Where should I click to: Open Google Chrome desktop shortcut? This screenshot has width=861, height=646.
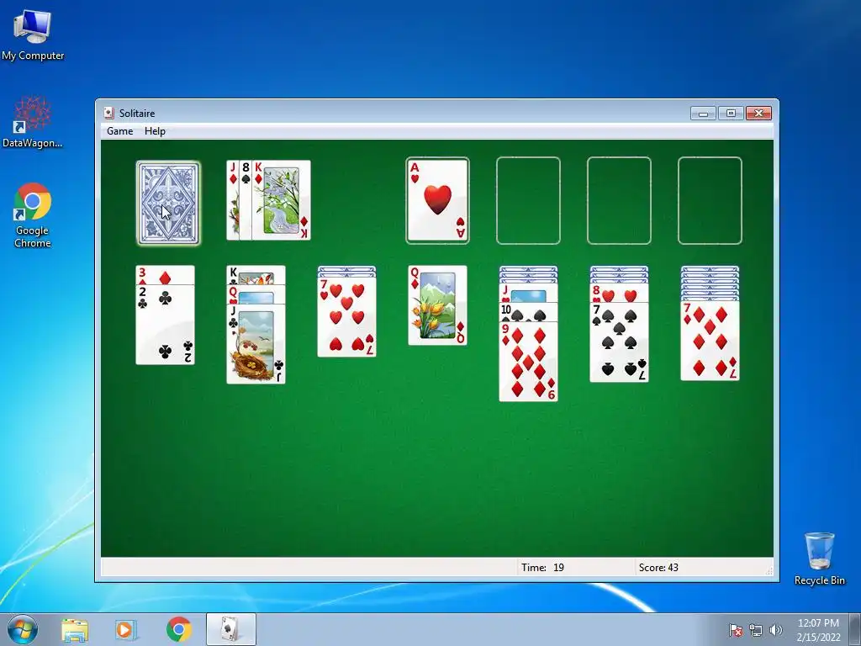33,215
